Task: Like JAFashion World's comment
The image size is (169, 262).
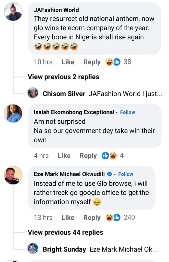Action: click(68, 62)
